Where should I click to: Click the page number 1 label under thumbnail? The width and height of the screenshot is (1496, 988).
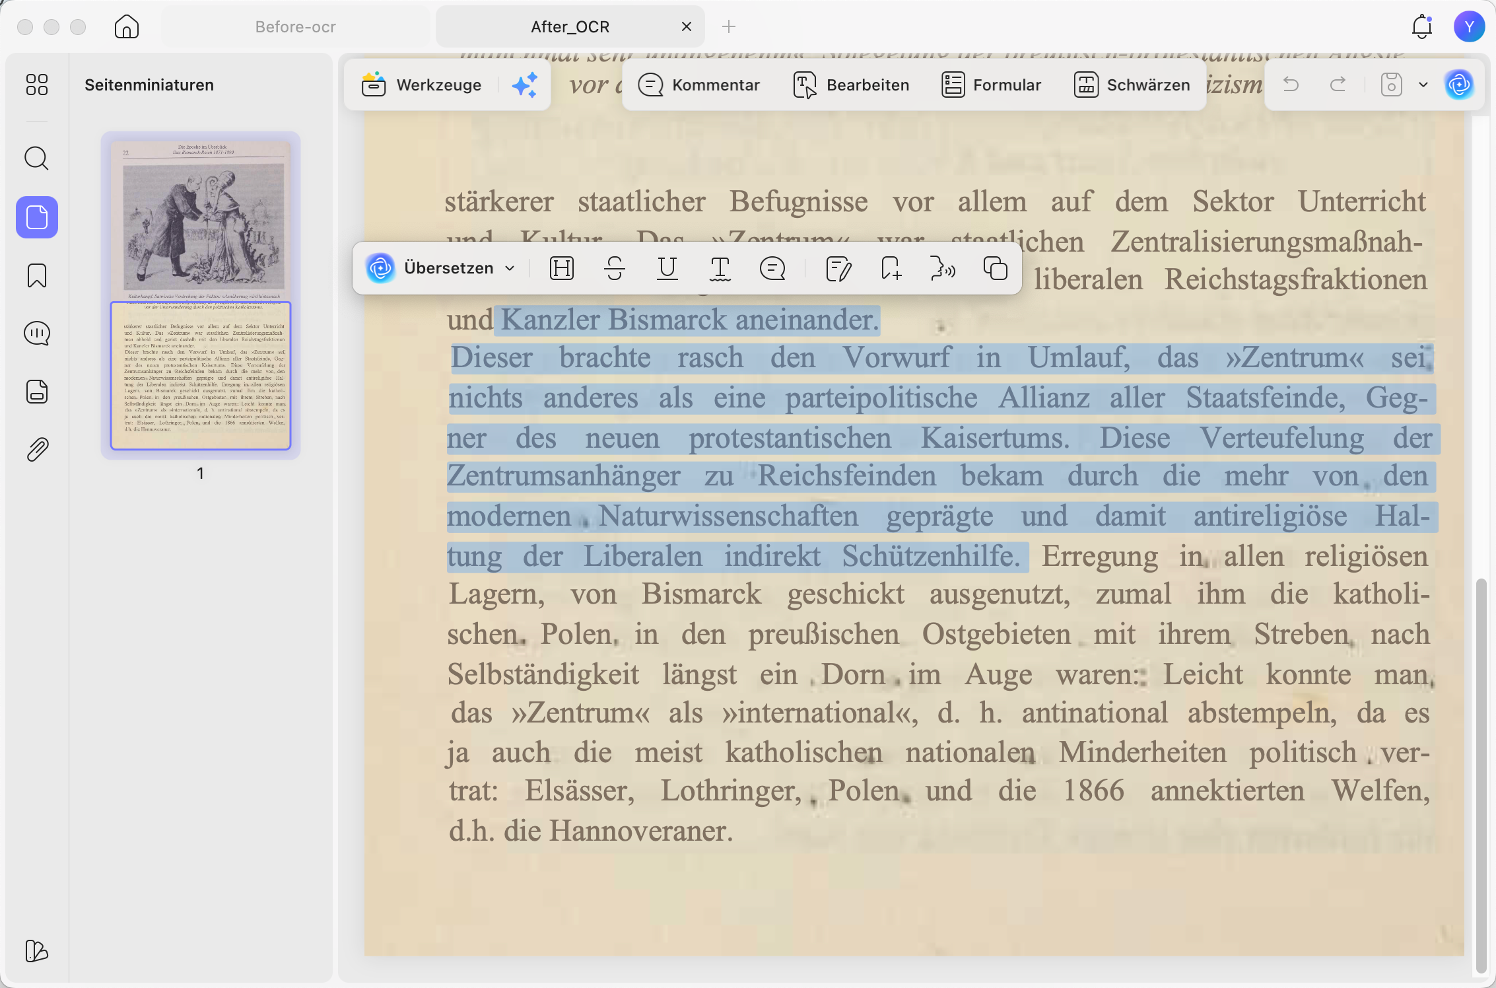tap(200, 474)
